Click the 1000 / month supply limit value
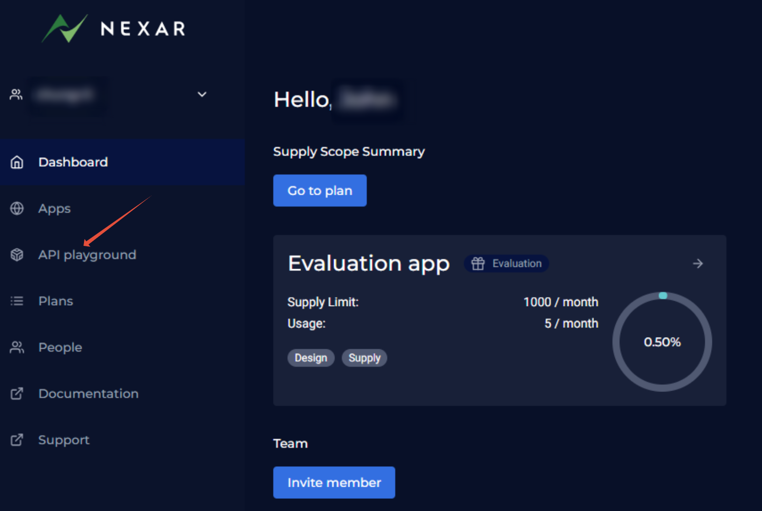The width and height of the screenshot is (762, 511). click(x=561, y=302)
